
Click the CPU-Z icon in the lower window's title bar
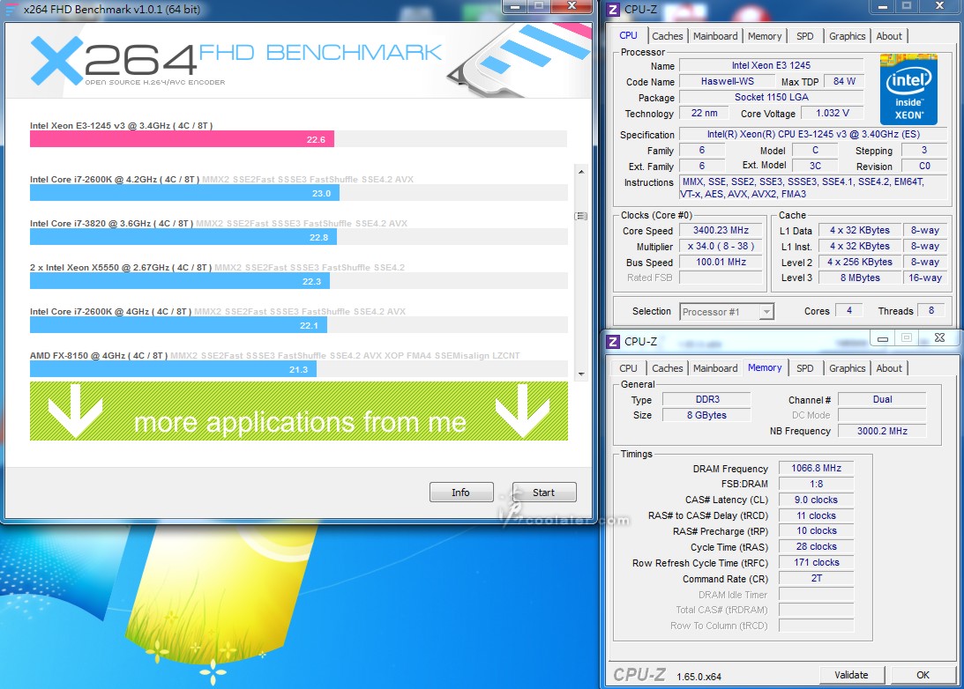[x=613, y=342]
